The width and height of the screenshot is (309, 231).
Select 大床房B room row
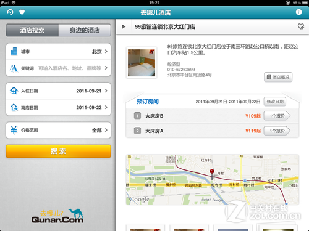pyautogui.click(x=213, y=116)
